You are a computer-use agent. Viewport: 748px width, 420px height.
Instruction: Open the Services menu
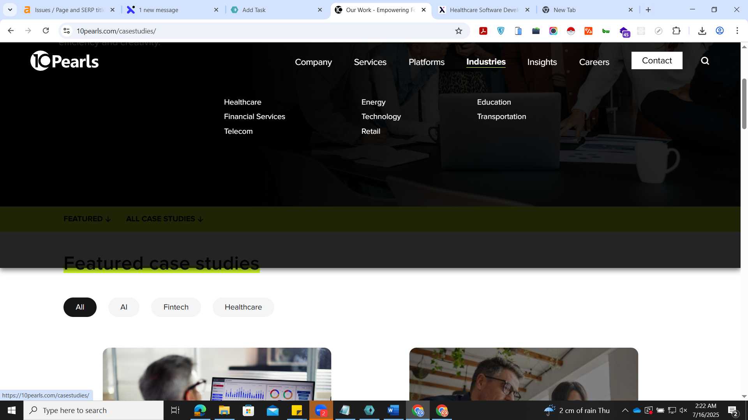(x=370, y=62)
